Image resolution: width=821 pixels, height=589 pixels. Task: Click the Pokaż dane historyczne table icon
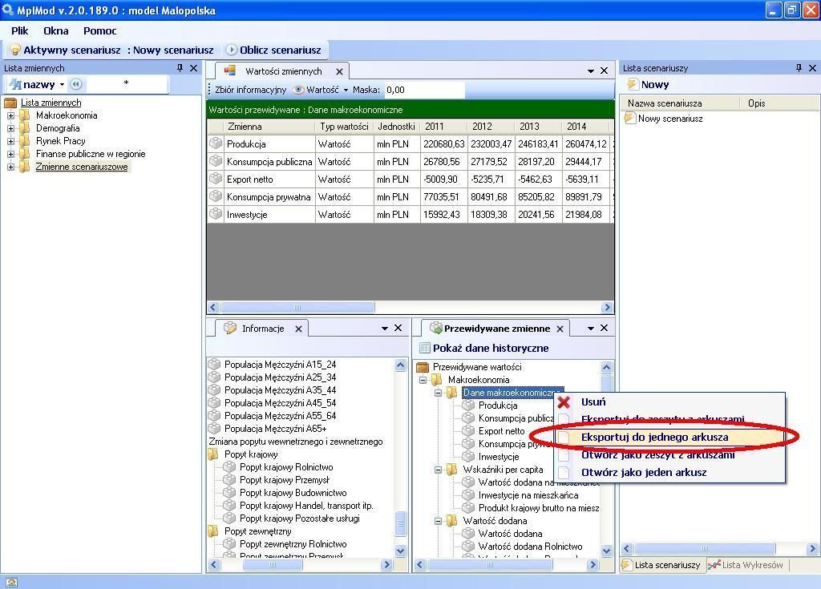click(425, 348)
